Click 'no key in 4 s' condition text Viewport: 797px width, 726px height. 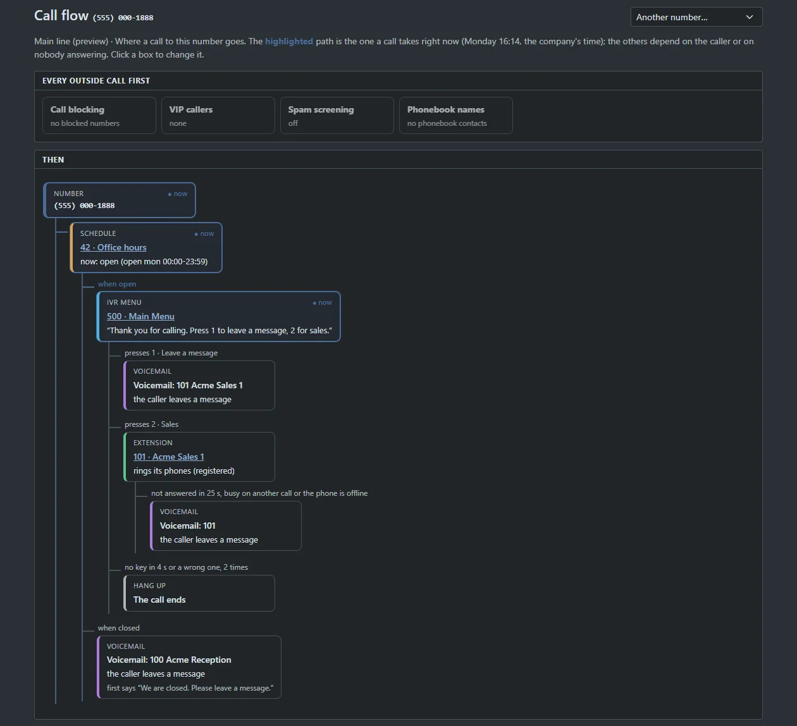tap(186, 567)
